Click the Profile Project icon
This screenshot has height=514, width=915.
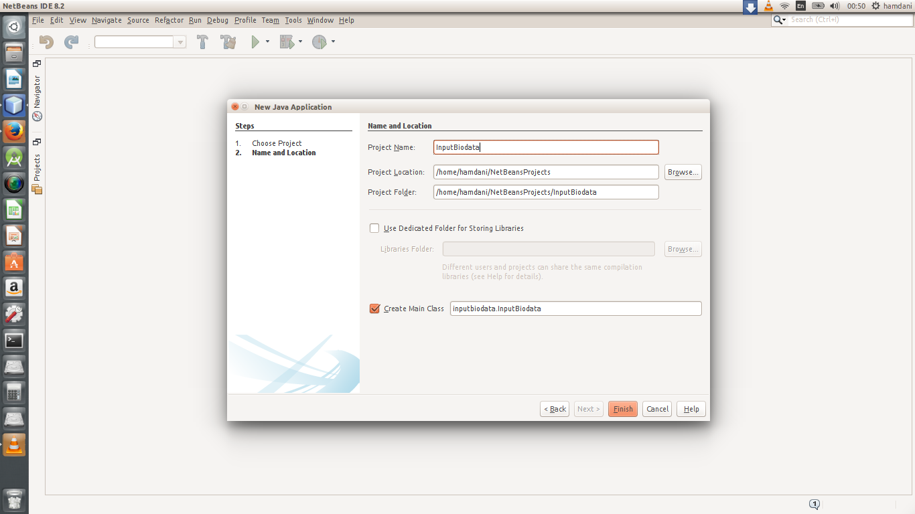[320, 42]
